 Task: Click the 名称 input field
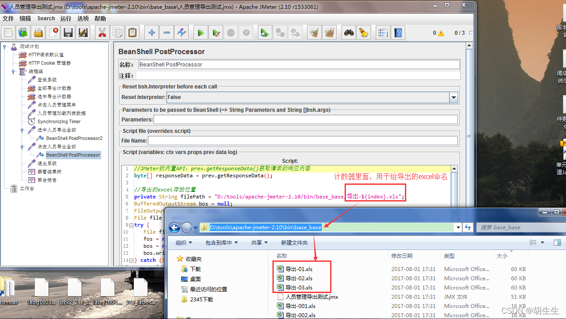pos(299,64)
